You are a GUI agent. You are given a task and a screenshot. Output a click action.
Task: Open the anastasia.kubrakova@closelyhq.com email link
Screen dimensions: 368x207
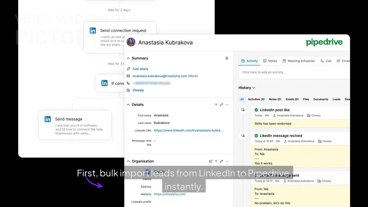tap(160, 76)
